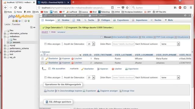
Task: Select checkbox for Johannes row
Action: (43, 63)
